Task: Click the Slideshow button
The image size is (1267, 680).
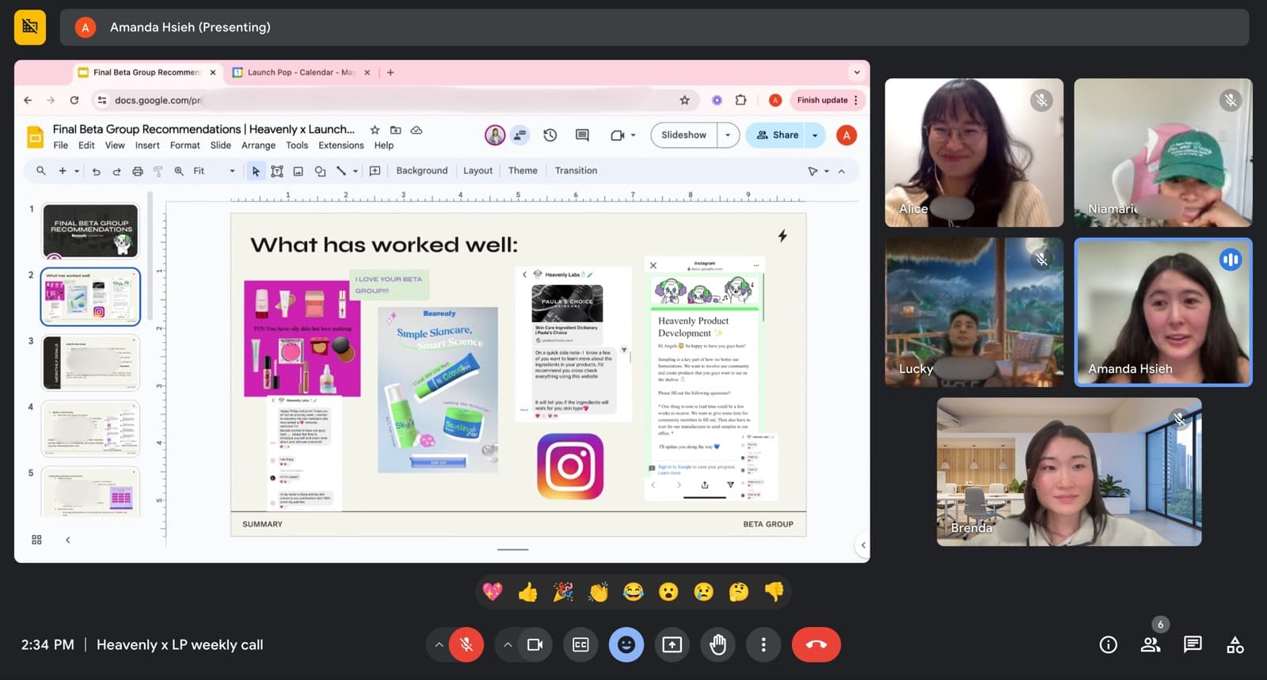Action: pyautogui.click(x=683, y=135)
